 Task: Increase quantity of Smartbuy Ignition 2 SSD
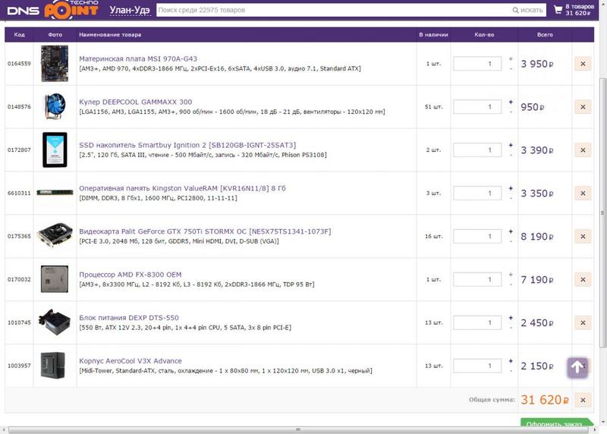click(x=511, y=145)
